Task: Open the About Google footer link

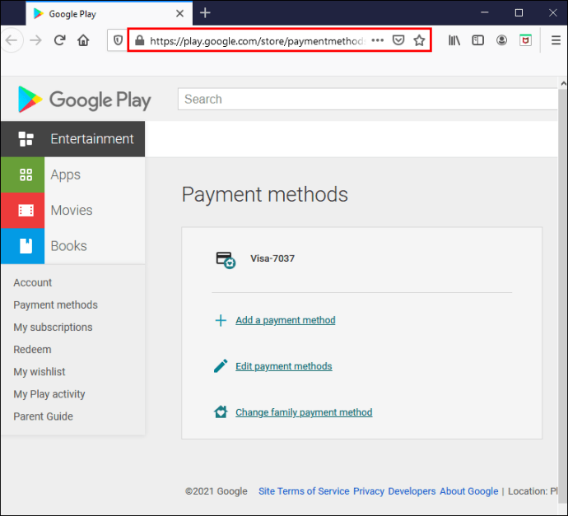Action: pos(468,491)
